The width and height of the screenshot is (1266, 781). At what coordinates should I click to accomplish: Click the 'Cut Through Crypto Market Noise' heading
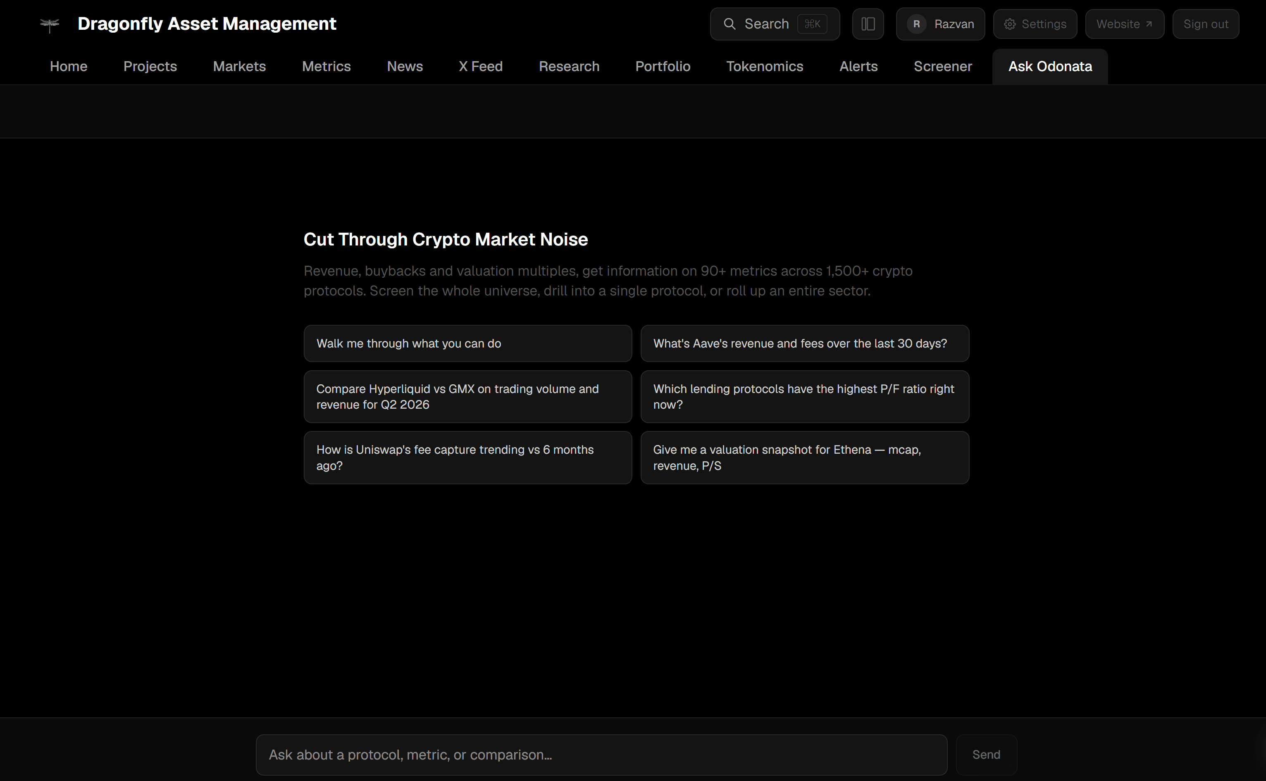pyautogui.click(x=446, y=239)
